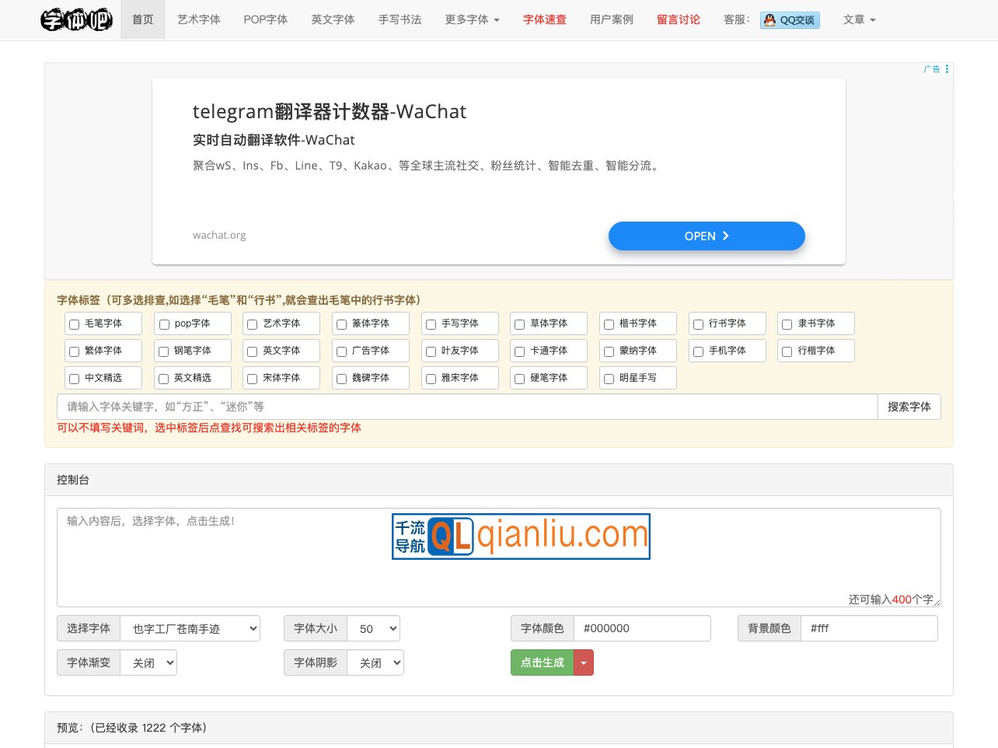Click the 字体颜色 #000000 color field
This screenshot has height=748, width=998.
[x=642, y=628]
